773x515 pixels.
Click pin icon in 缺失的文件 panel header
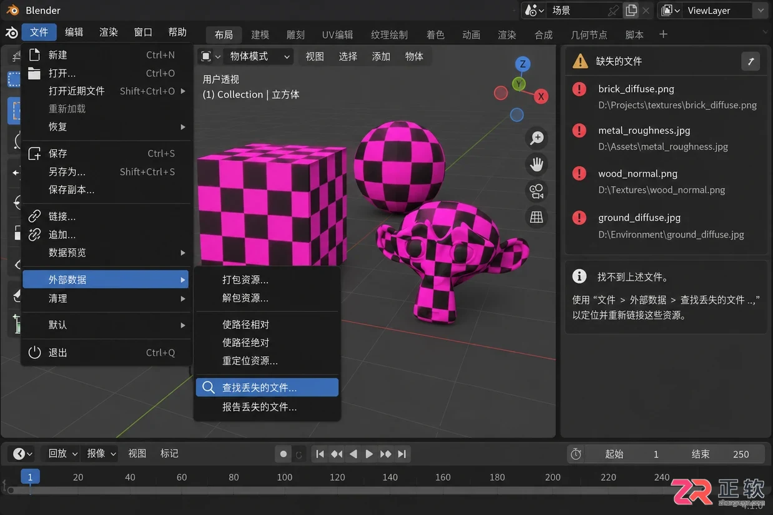(751, 61)
